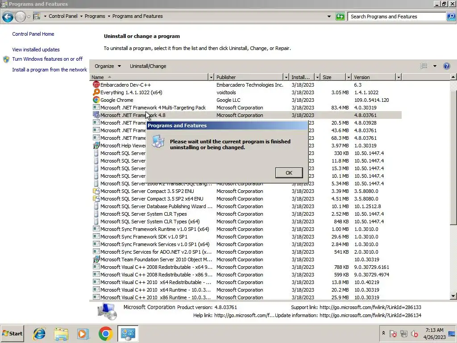The width and height of the screenshot is (457, 343).
Task: Select the Sync Framework SDK v1.0 SP1 icon
Action: pyautogui.click(x=96, y=237)
